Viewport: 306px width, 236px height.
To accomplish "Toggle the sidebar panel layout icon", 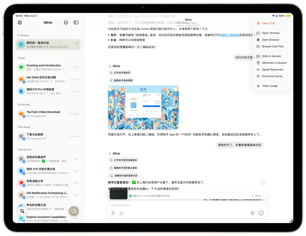I will coord(76,23).
